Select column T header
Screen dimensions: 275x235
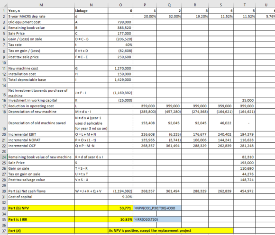click(245, 5)
